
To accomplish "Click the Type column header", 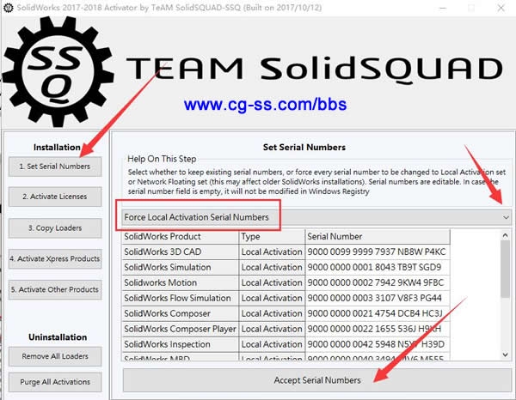I will 271,236.
